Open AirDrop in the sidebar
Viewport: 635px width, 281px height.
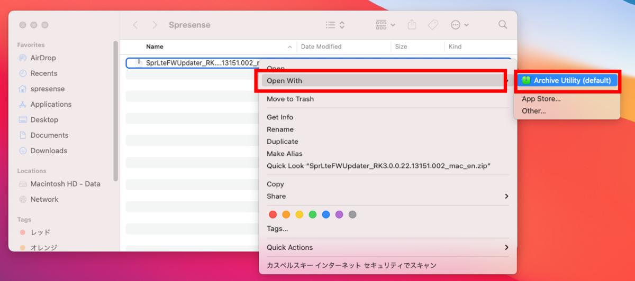click(43, 58)
